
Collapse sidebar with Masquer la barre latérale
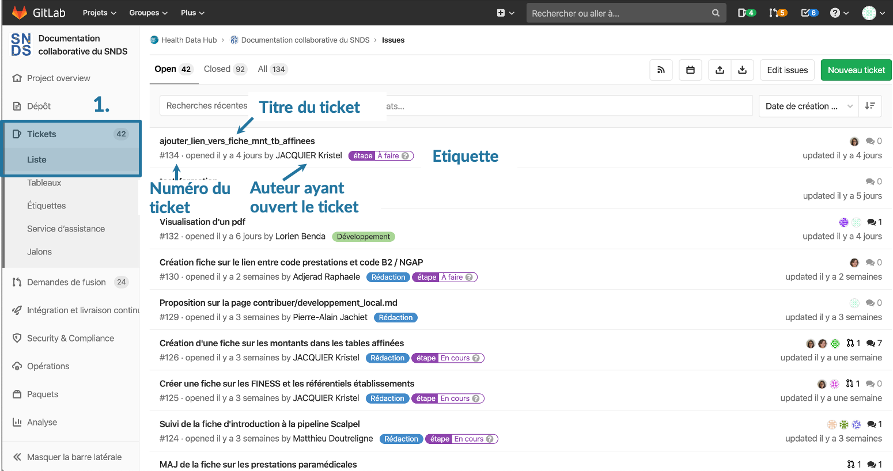(67, 457)
